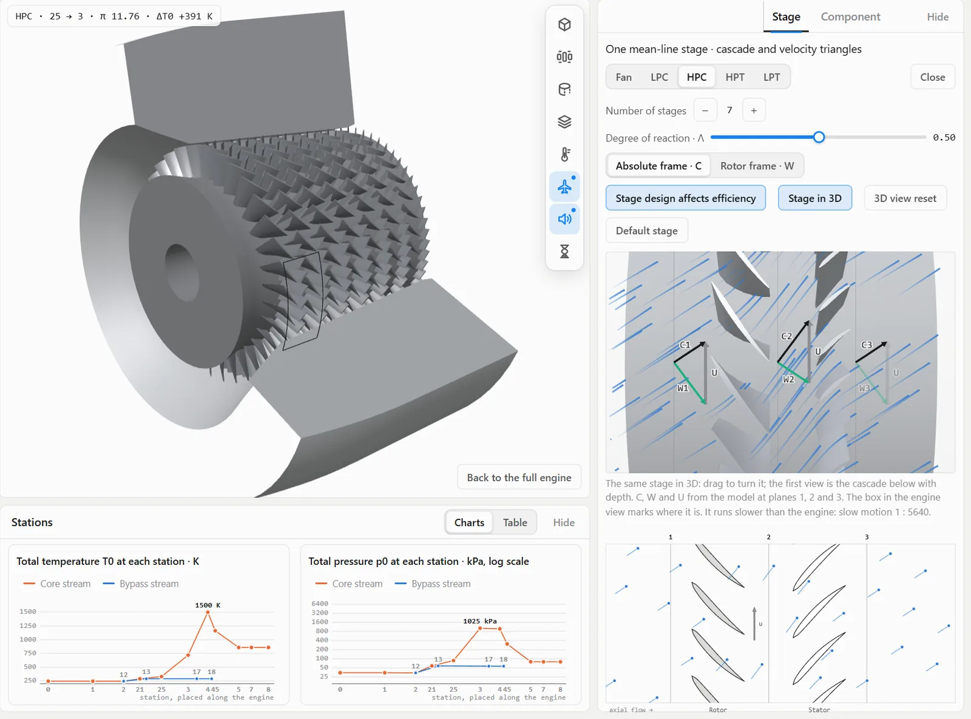Select Rotor frame · W
Screen dimensions: 971x719
tap(757, 166)
